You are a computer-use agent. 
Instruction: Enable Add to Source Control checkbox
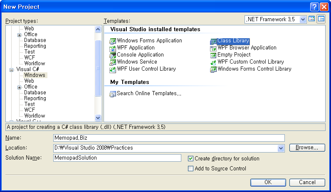pyautogui.click(x=190, y=169)
